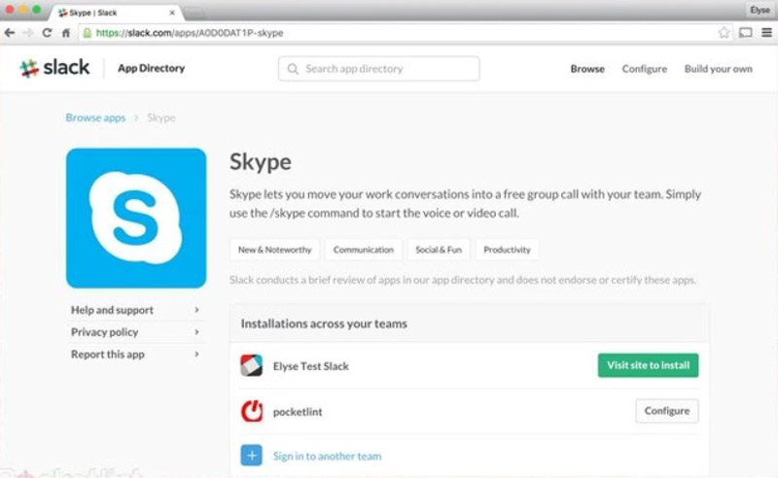Image resolution: width=778 pixels, height=478 pixels.
Task: Click the pocketlint team icon
Action: (x=252, y=411)
